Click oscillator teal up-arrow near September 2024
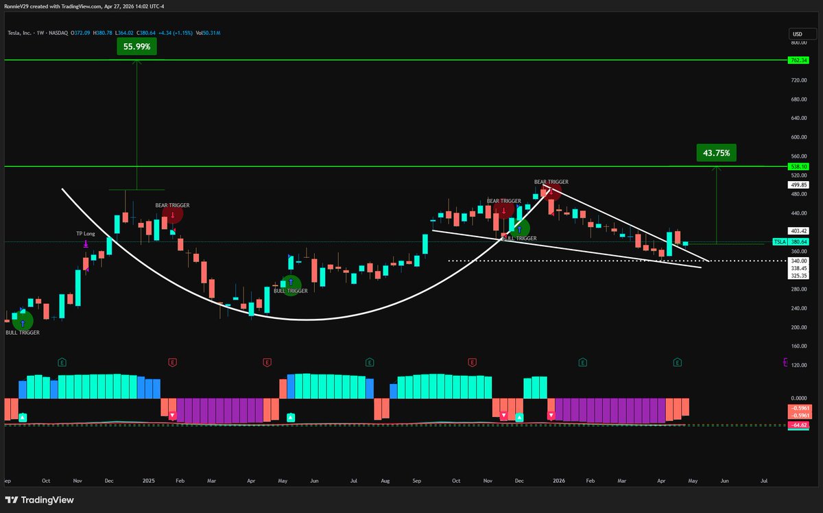Image resolution: width=823 pixels, height=513 pixels. tap(23, 416)
